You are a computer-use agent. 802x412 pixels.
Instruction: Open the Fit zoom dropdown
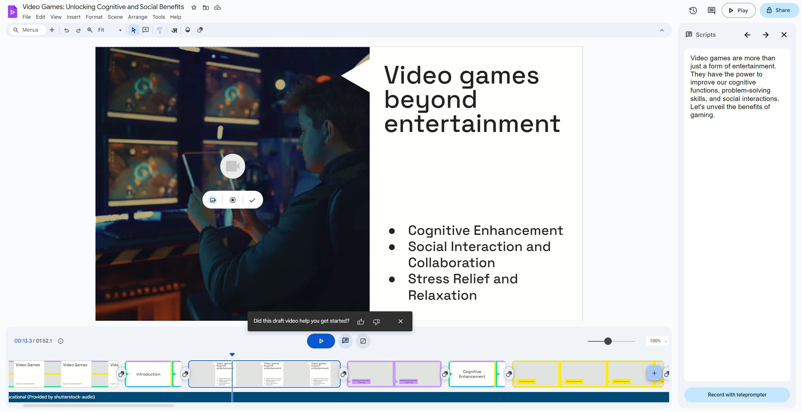(120, 30)
